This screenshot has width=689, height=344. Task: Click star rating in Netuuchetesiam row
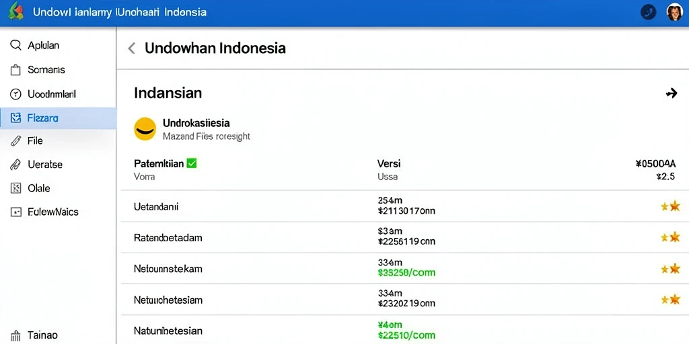tap(671, 300)
